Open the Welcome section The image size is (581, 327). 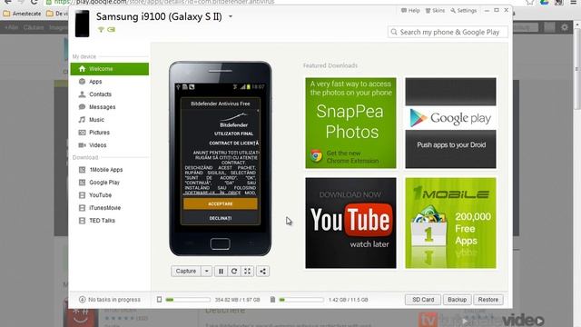(x=110, y=69)
